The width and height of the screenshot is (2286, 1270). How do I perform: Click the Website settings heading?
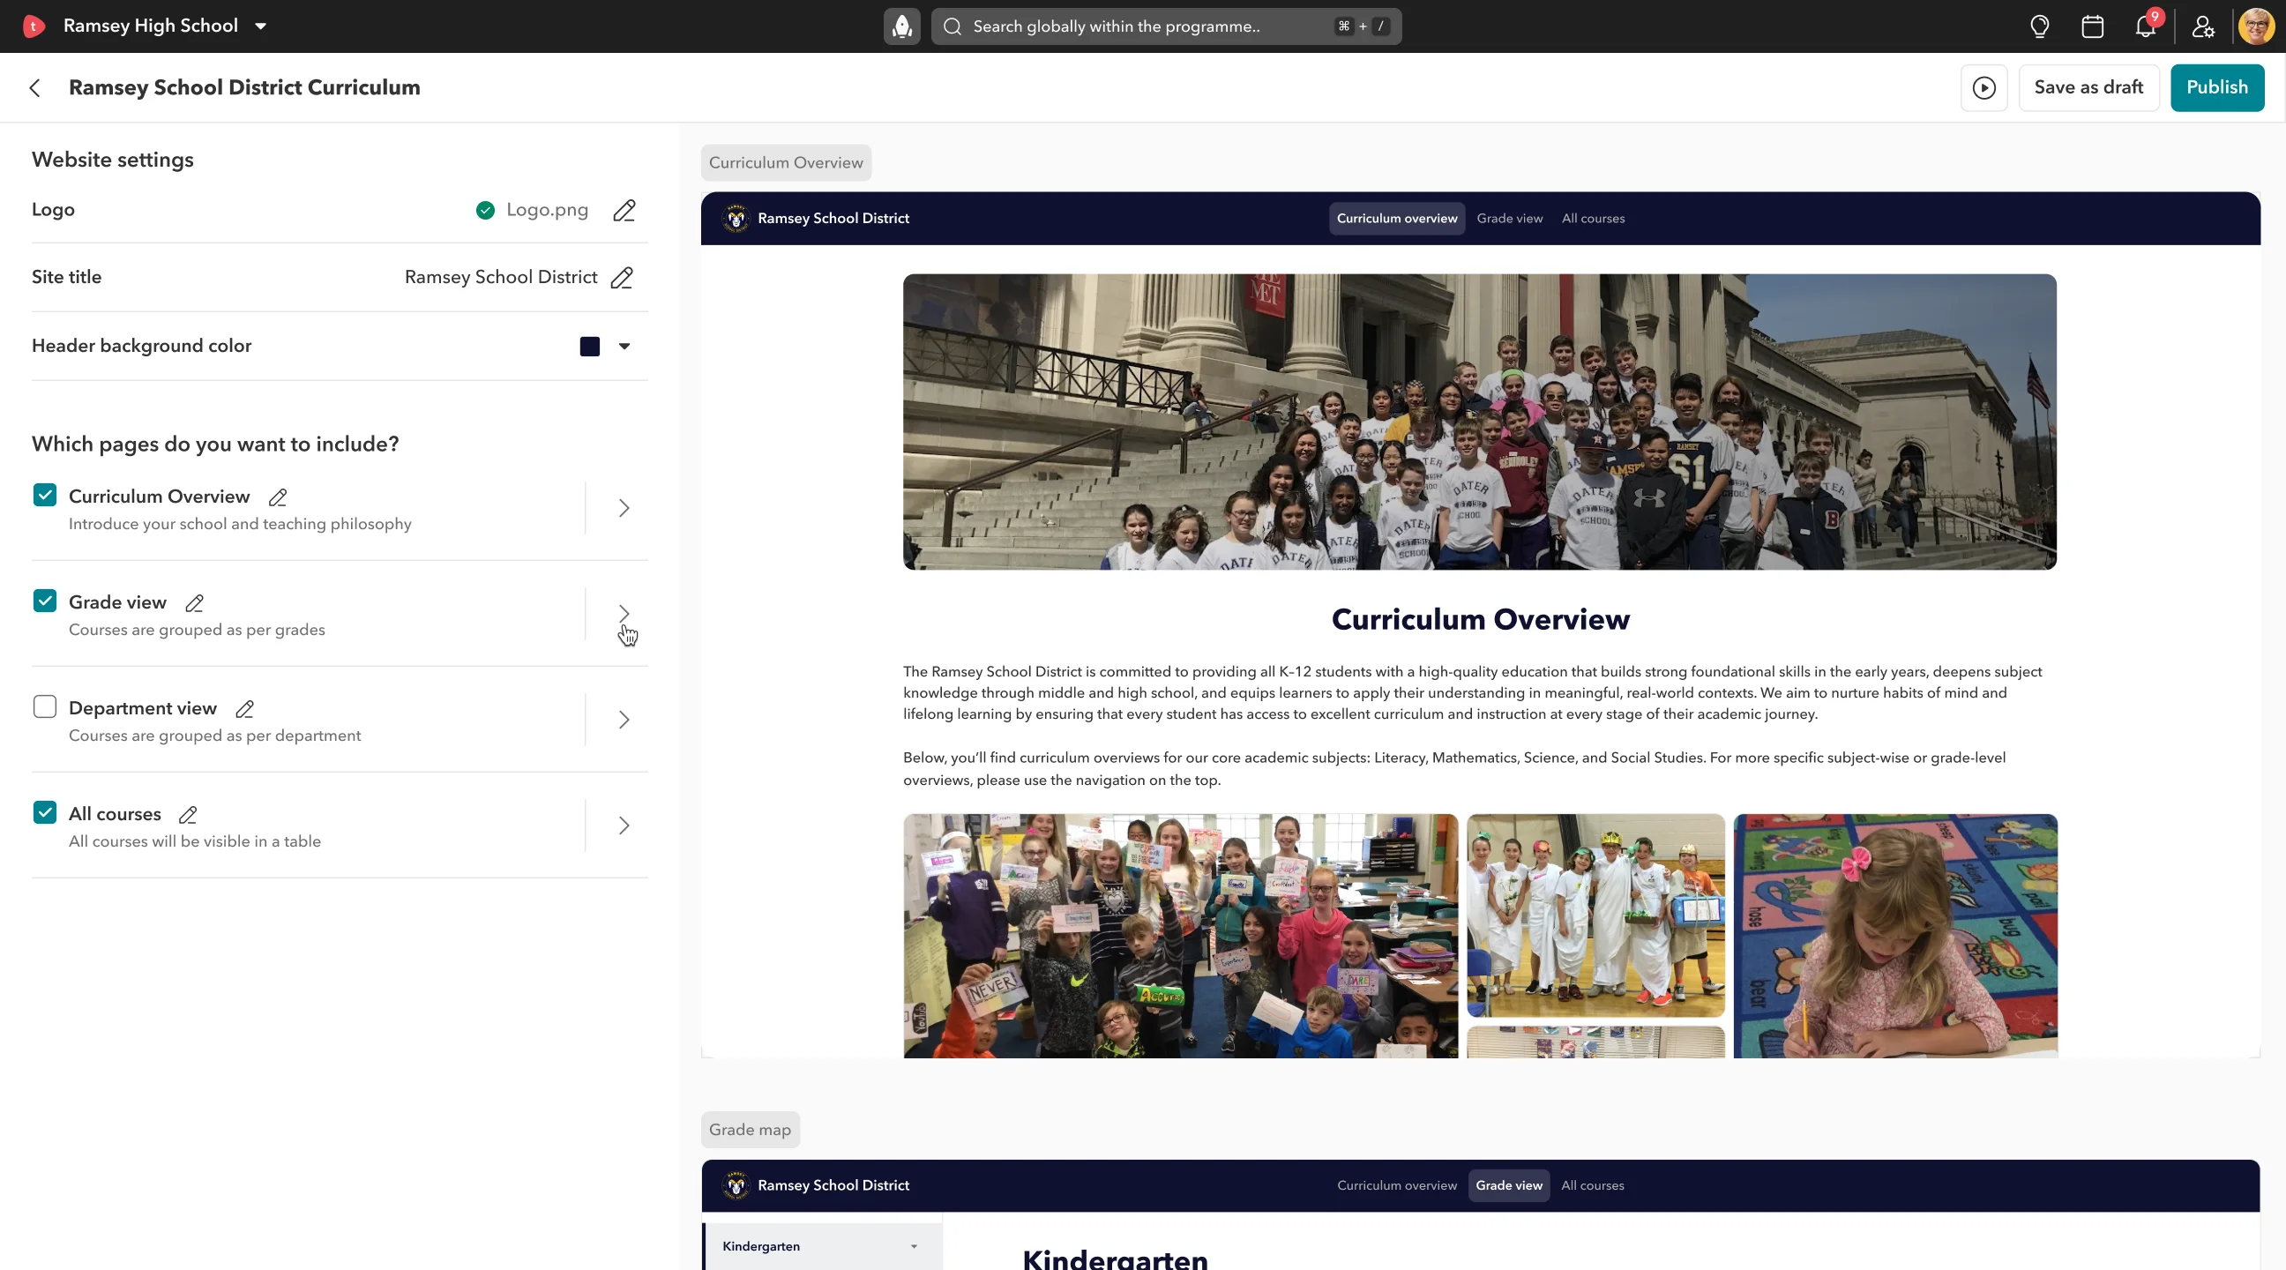[113, 160]
